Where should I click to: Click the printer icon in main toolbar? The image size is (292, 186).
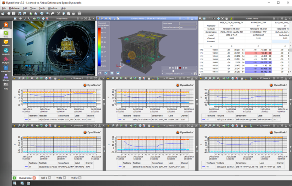click(x=42, y=13)
